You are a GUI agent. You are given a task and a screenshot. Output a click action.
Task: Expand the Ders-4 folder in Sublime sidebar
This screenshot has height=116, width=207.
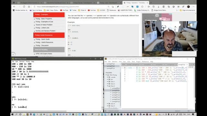pos(108,104)
